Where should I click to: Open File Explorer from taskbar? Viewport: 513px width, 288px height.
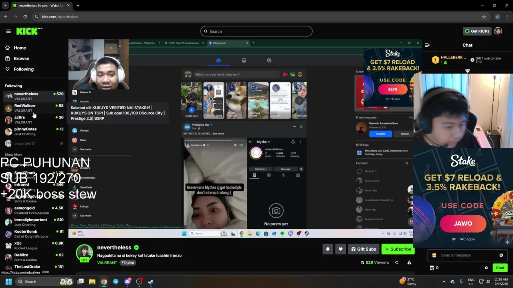point(92,282)
